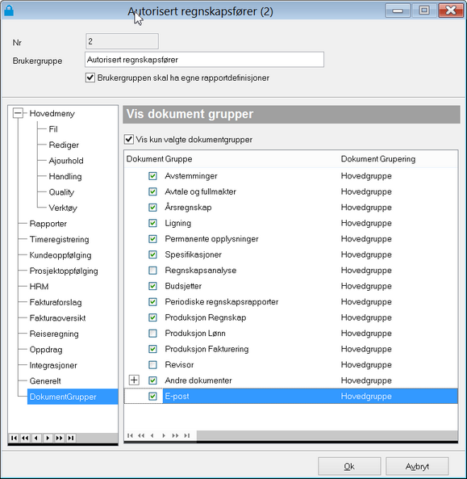Go to first row in document grid navigator
The image size is (467, 479).
coord(130,435)
